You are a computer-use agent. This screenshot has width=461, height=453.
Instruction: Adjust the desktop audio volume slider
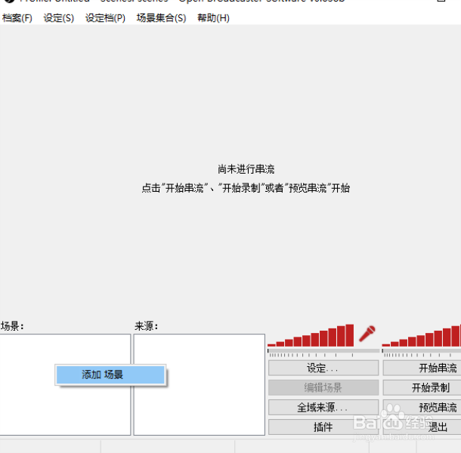(421, 351)
